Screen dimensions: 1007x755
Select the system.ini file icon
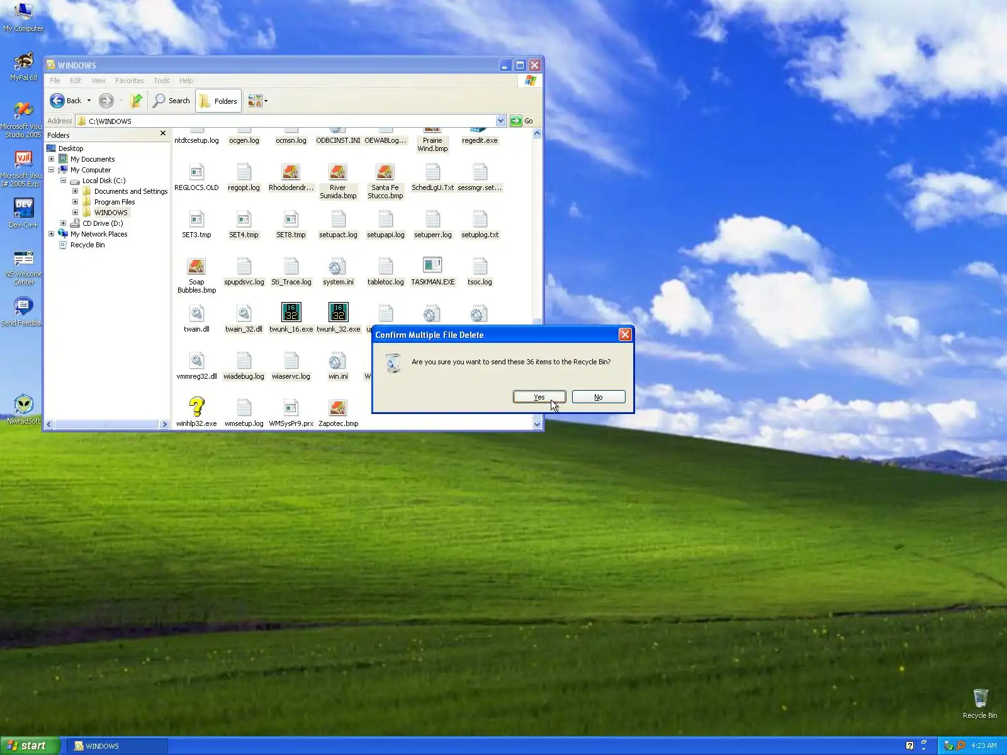click(338, 266)
